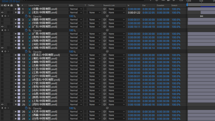Click the Opacity stopwatch for layer 25
Screen dimensions: 215x121
(x=26, y=108)
